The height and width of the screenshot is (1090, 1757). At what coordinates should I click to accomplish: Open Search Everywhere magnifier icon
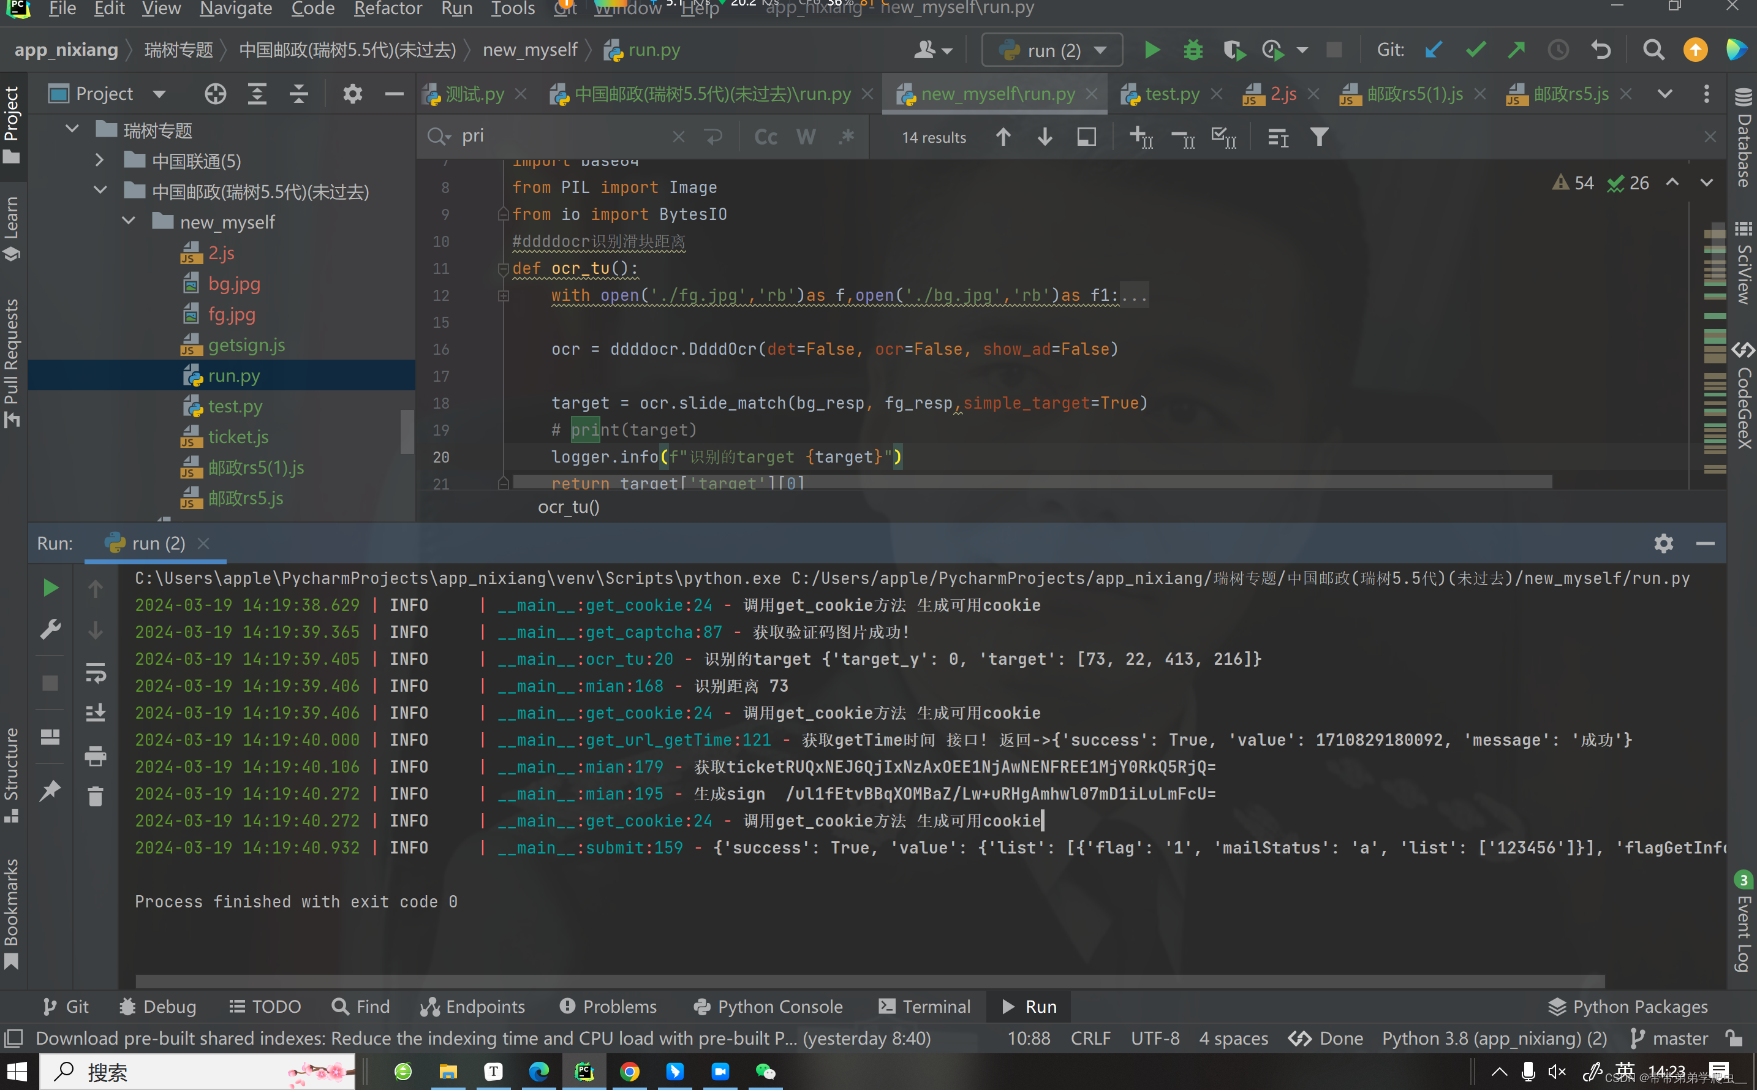1653,50
